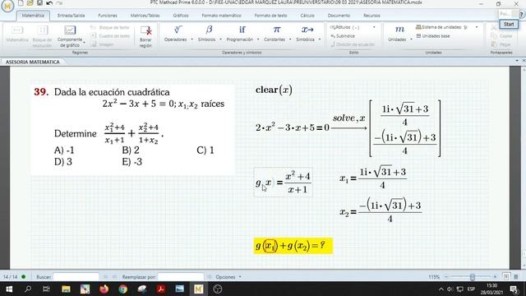Click the Buscar search field

tap(76, 277)
